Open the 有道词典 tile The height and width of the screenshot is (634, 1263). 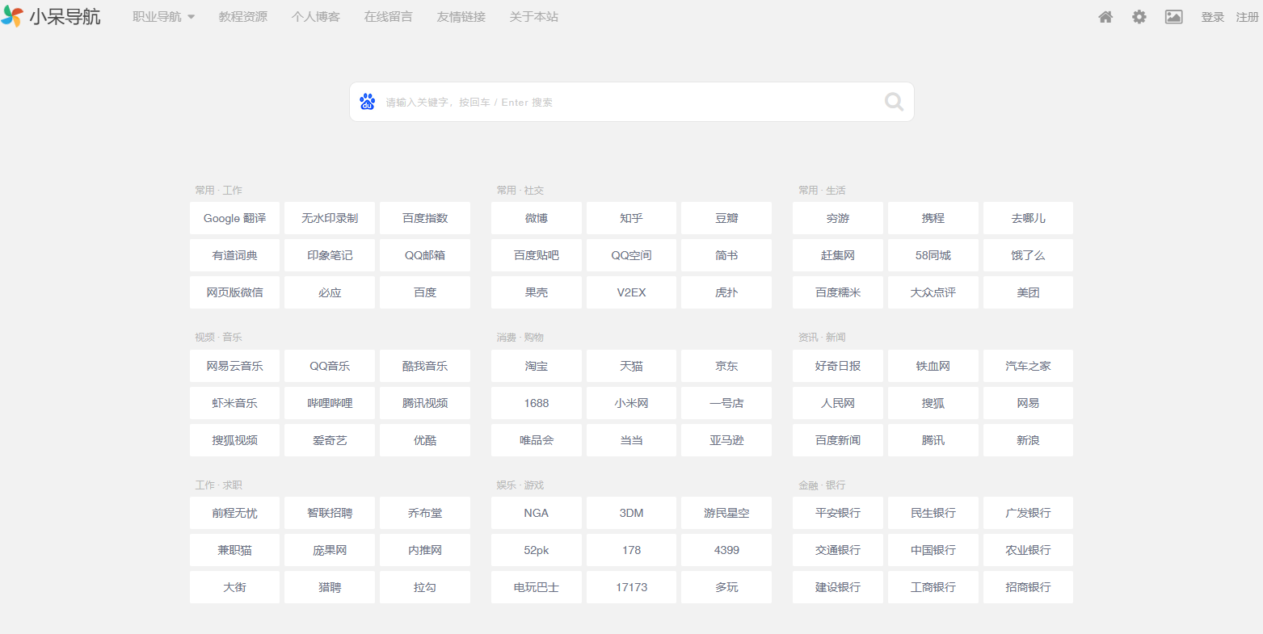click(x=234, y=255)
